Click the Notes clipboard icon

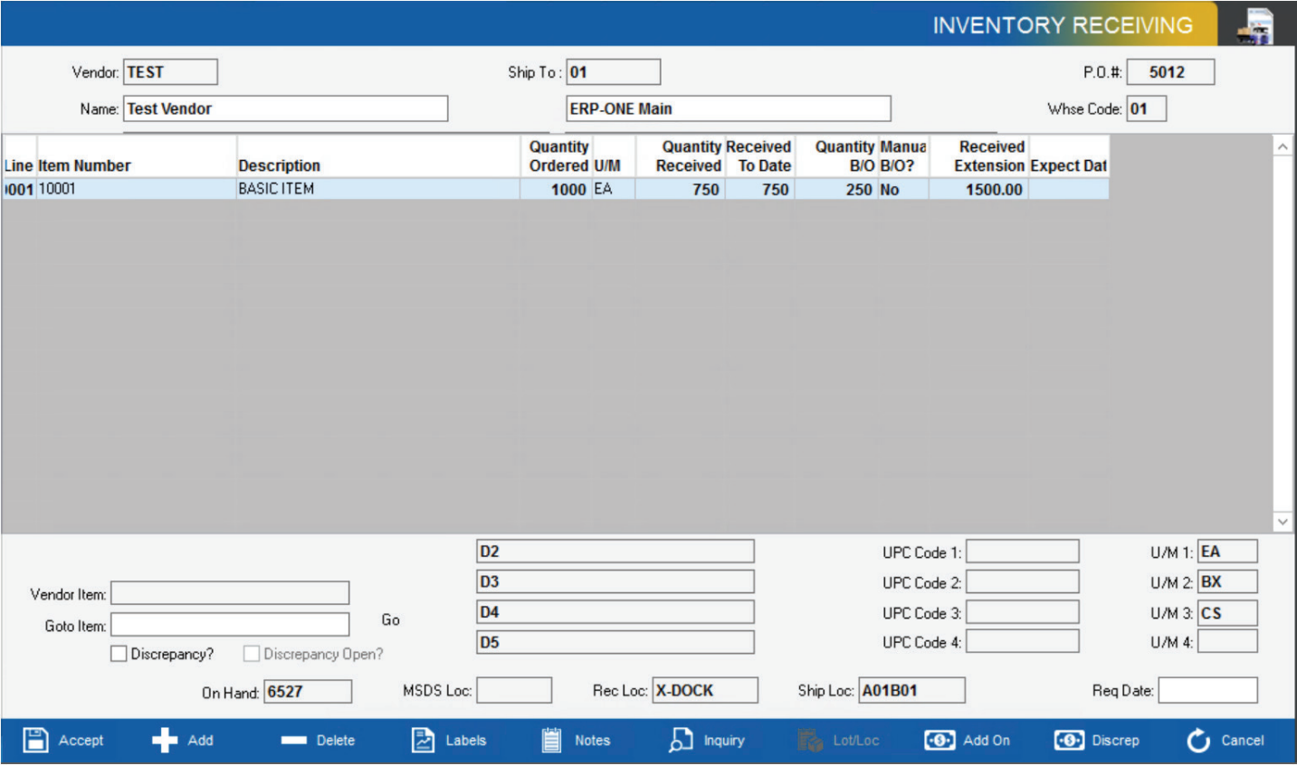553,740
